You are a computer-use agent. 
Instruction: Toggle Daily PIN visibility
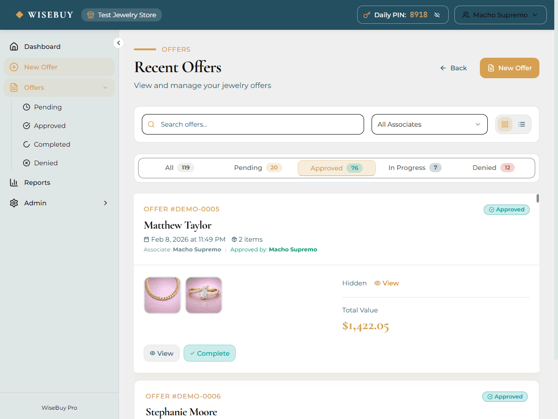coord(437,15)
